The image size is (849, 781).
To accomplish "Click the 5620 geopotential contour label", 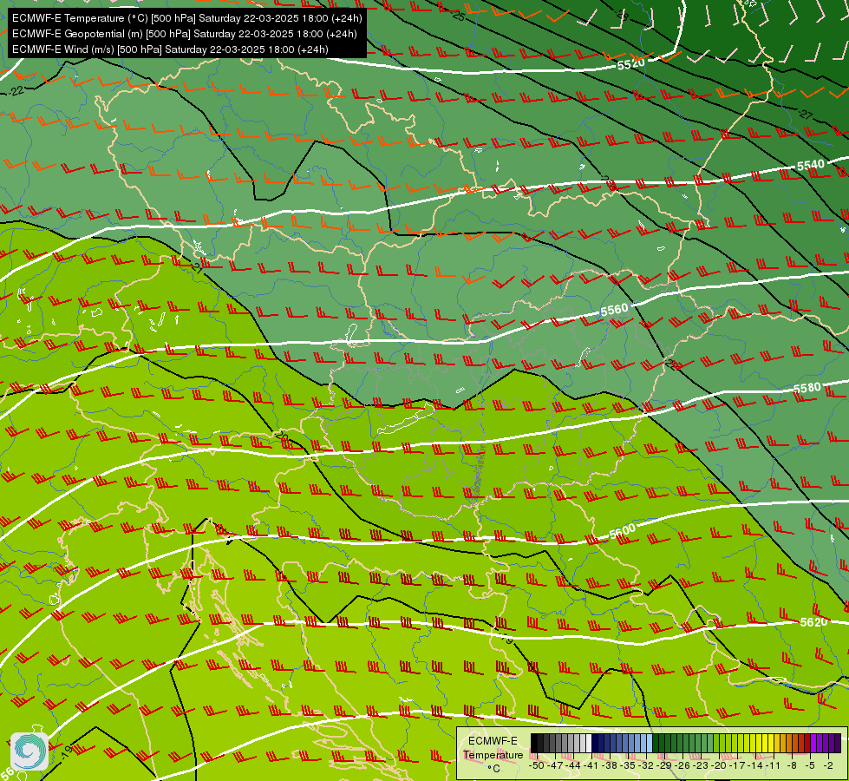I will click(x=813, y=621).
